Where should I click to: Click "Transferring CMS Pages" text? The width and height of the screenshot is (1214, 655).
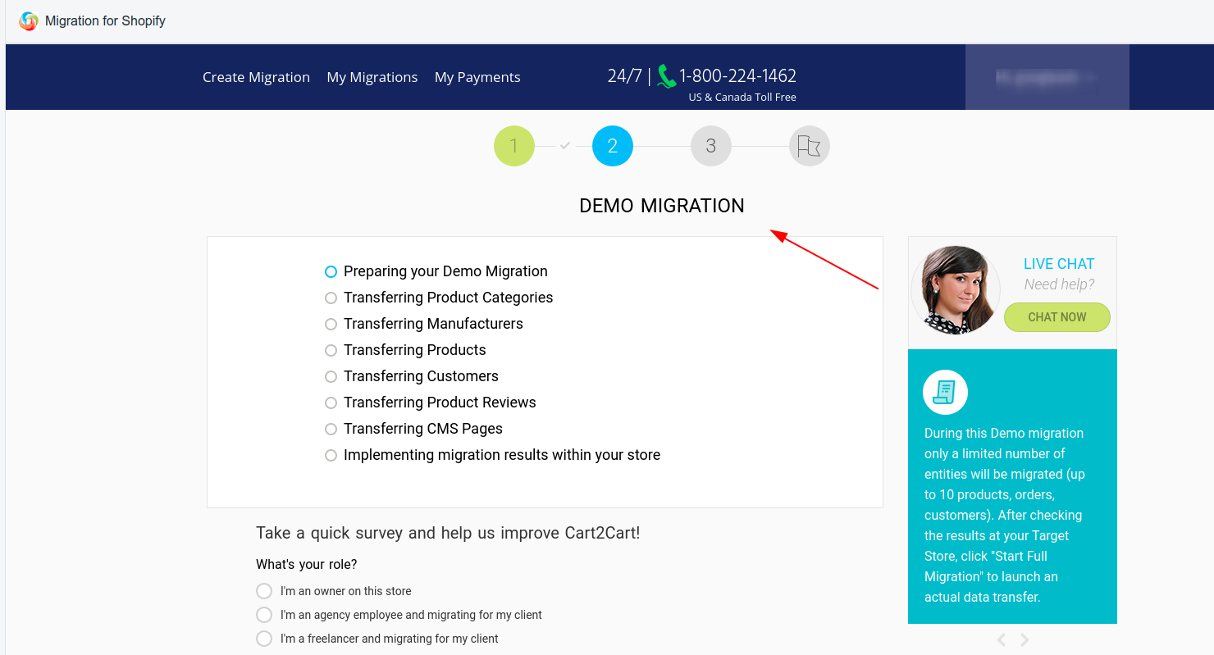click(x=423, y=429)
